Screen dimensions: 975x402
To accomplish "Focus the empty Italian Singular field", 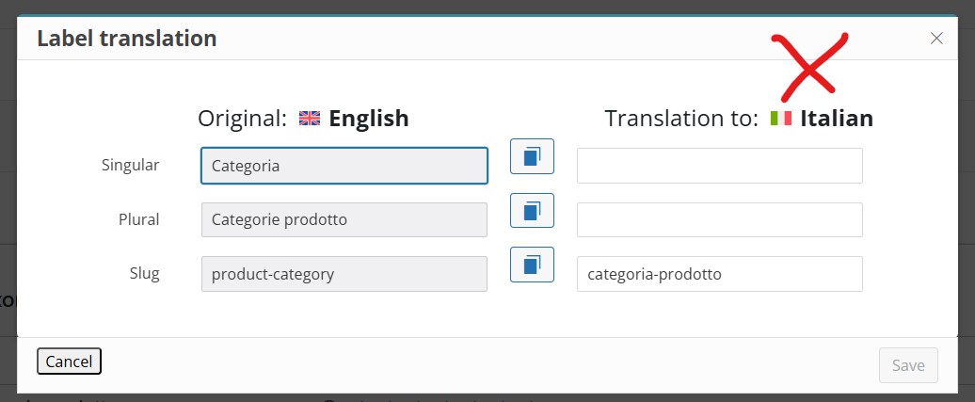I will tap(719, 166).
